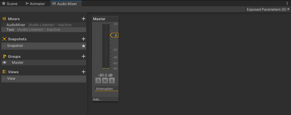Image resolution: width=291 pixels, height=115 pixels.
Task: Click the Views section header icon
Action: pos(4,72)
